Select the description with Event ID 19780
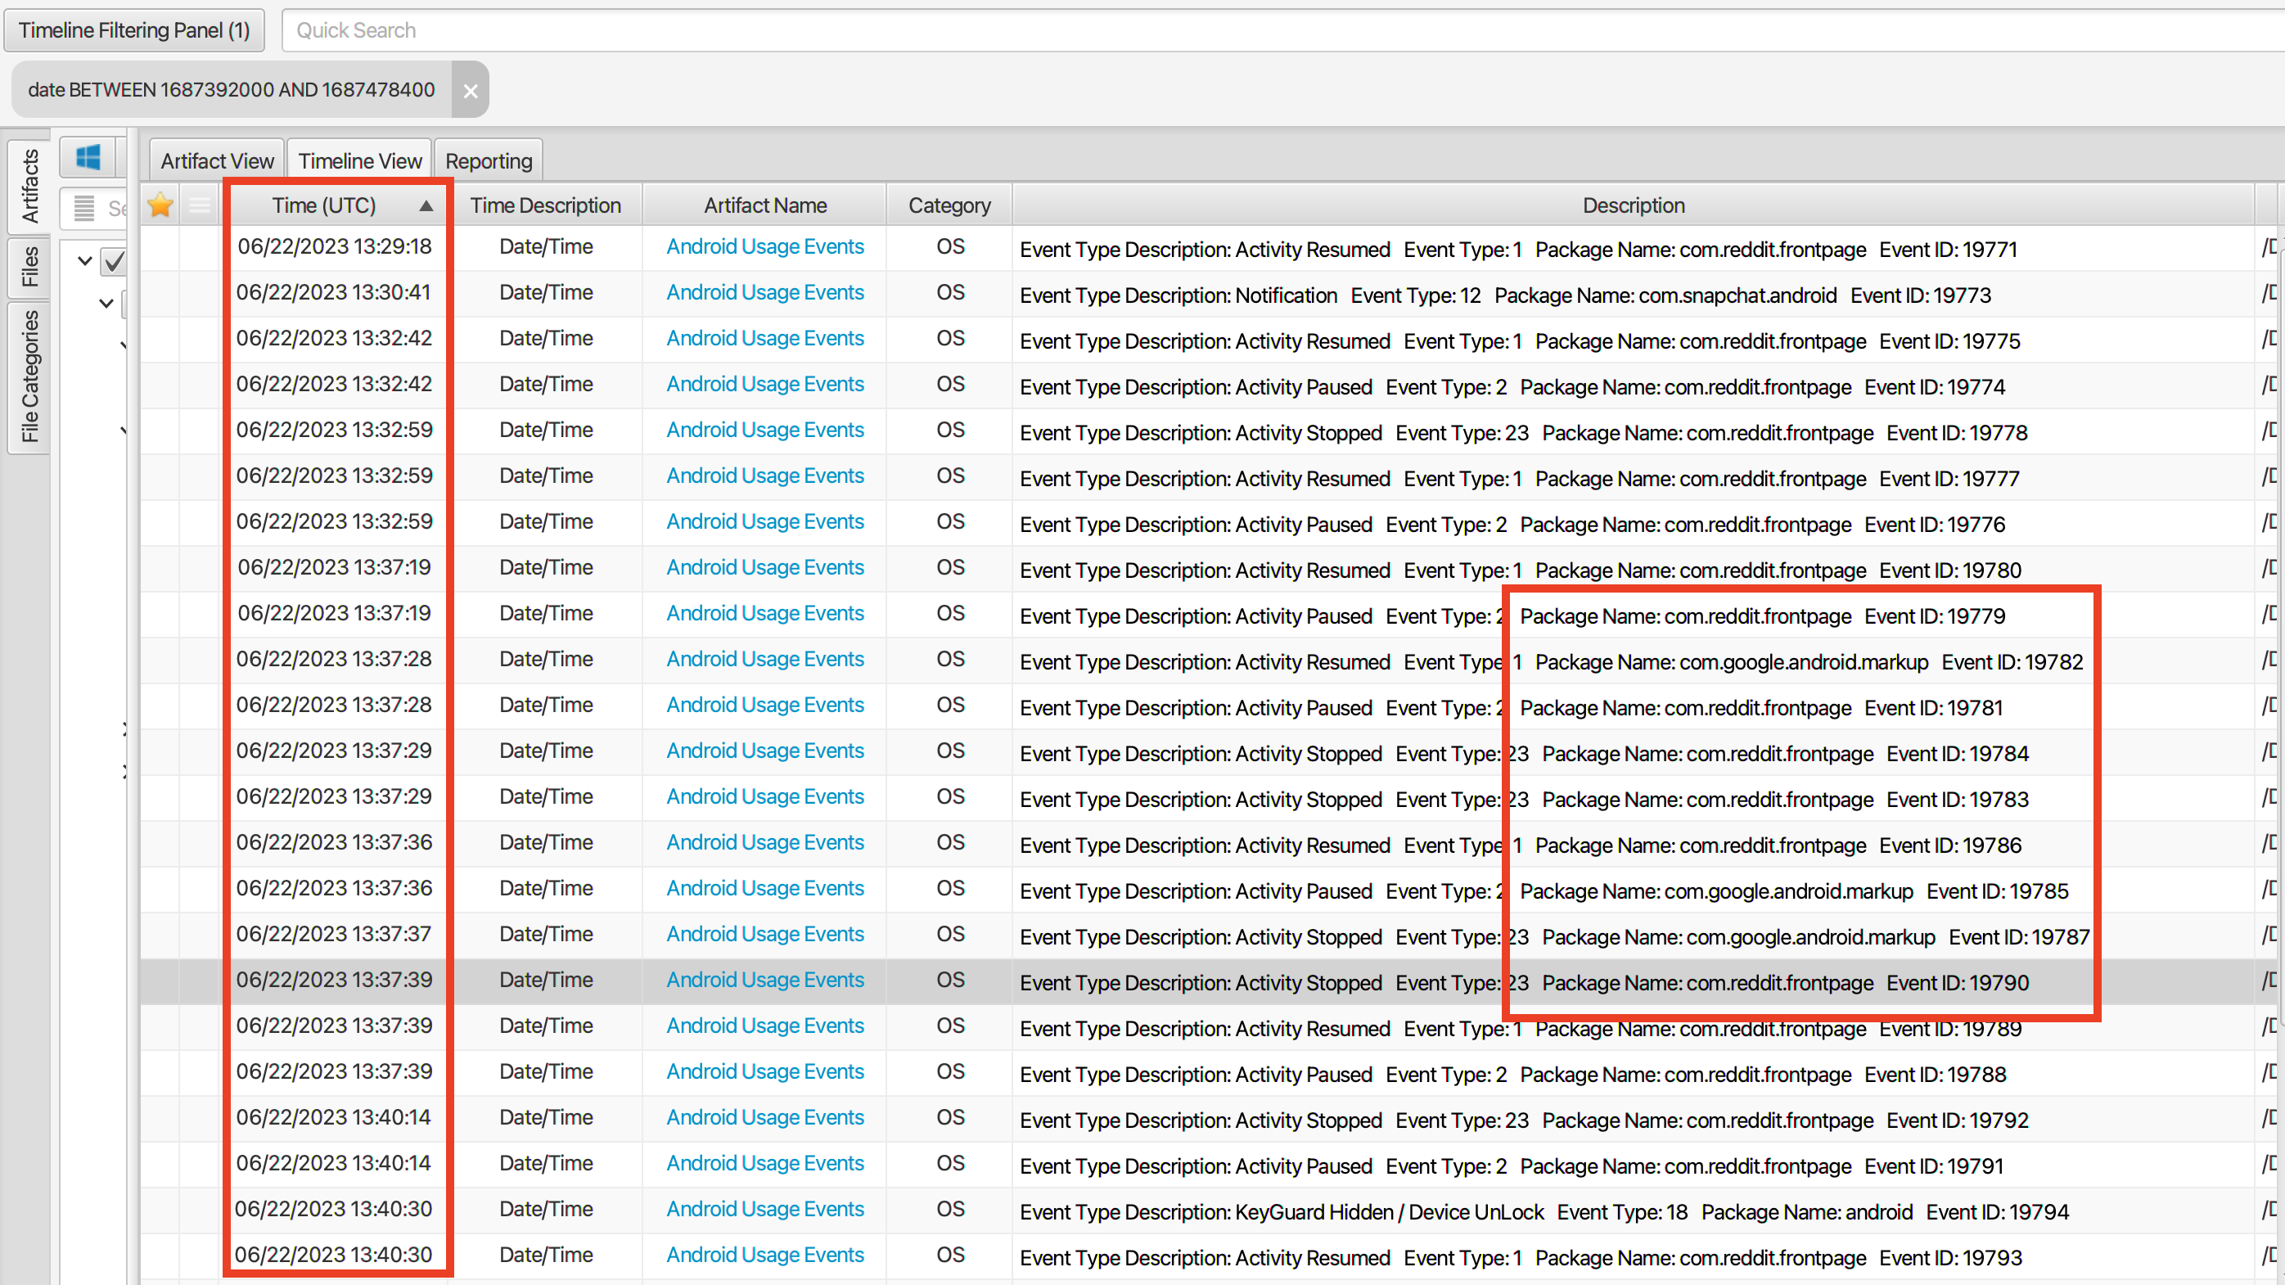The width and height of the screenshot is (2285, 1285). (x=1521, y=570)
